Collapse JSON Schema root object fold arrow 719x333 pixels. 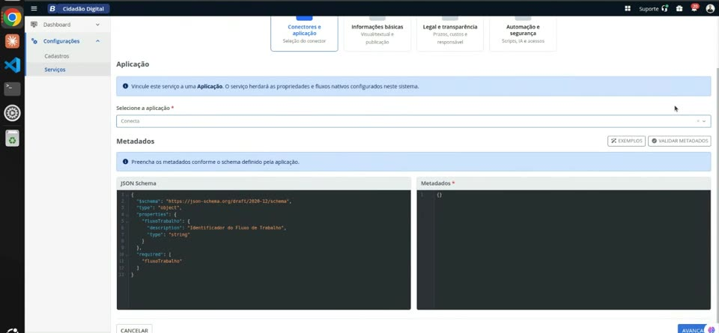[127, 195]
